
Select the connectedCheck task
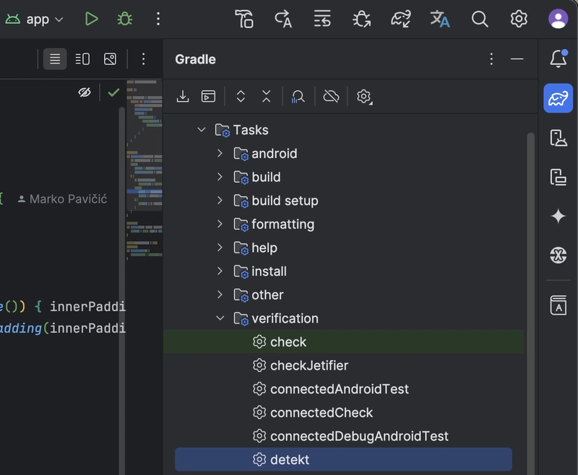[x=344, y=412]
